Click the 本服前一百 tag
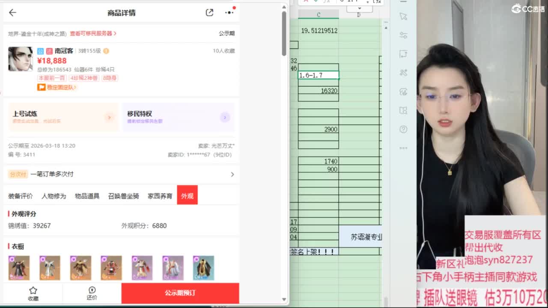The width and height of the screenshot is (548, 308). [x=52, y=78]
